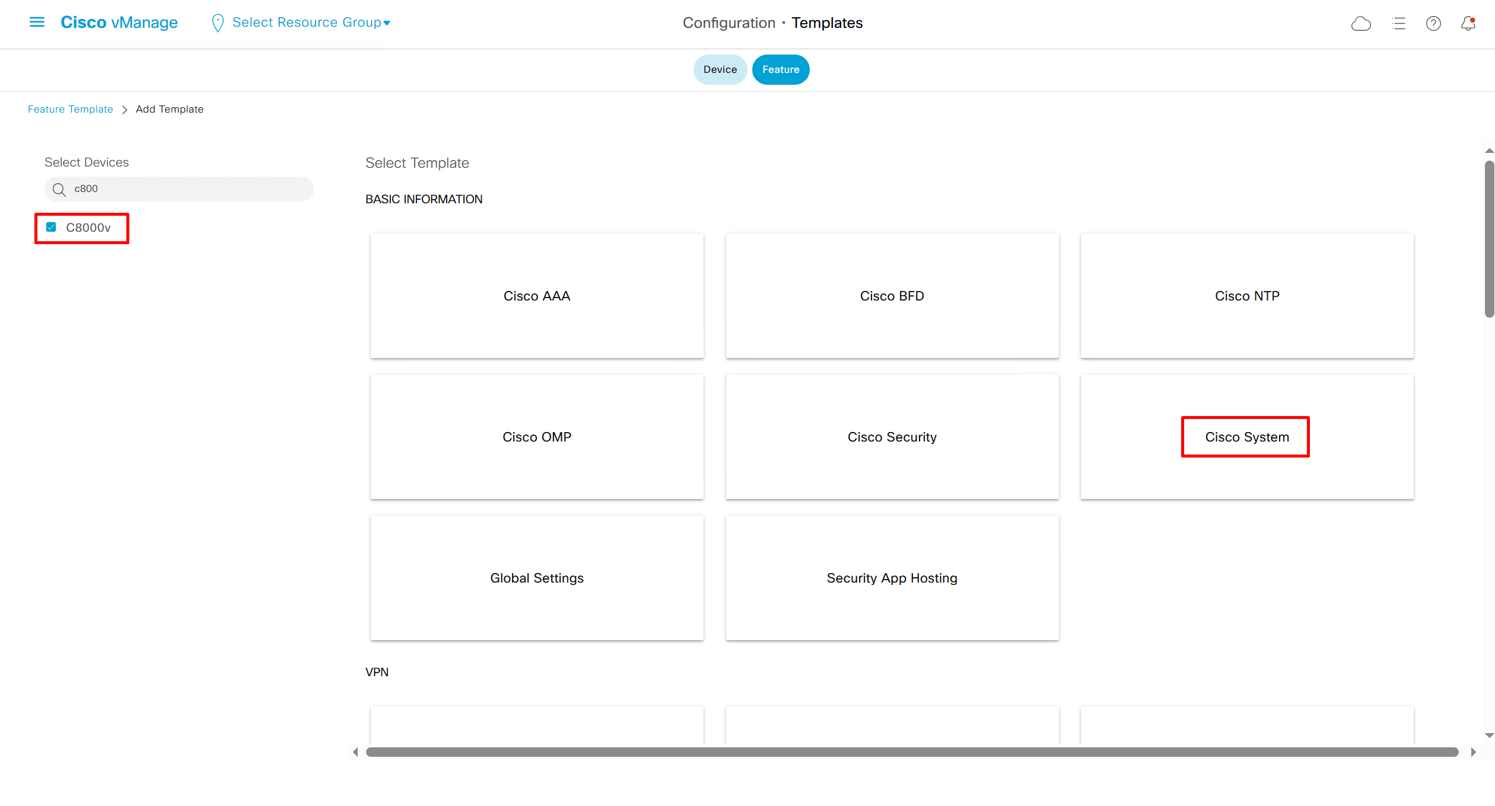Select the Security App Hosting card
1495x806 pixels.
click(x=892, y=578)
